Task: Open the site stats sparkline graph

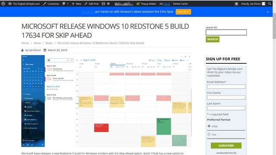Action: pos(124,4)
